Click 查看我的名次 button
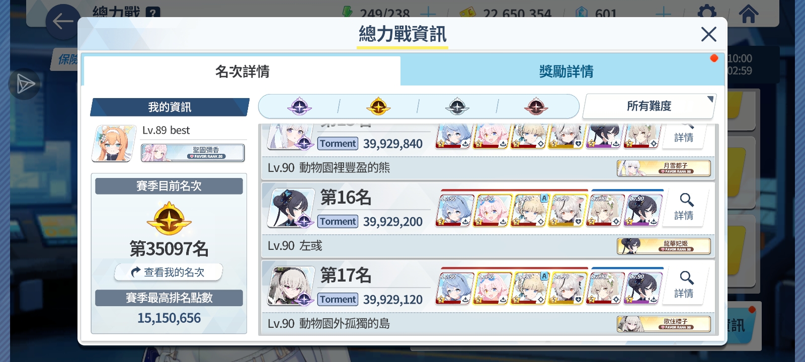The height and width of the screenshot is (362, 805). click(169, 272)
